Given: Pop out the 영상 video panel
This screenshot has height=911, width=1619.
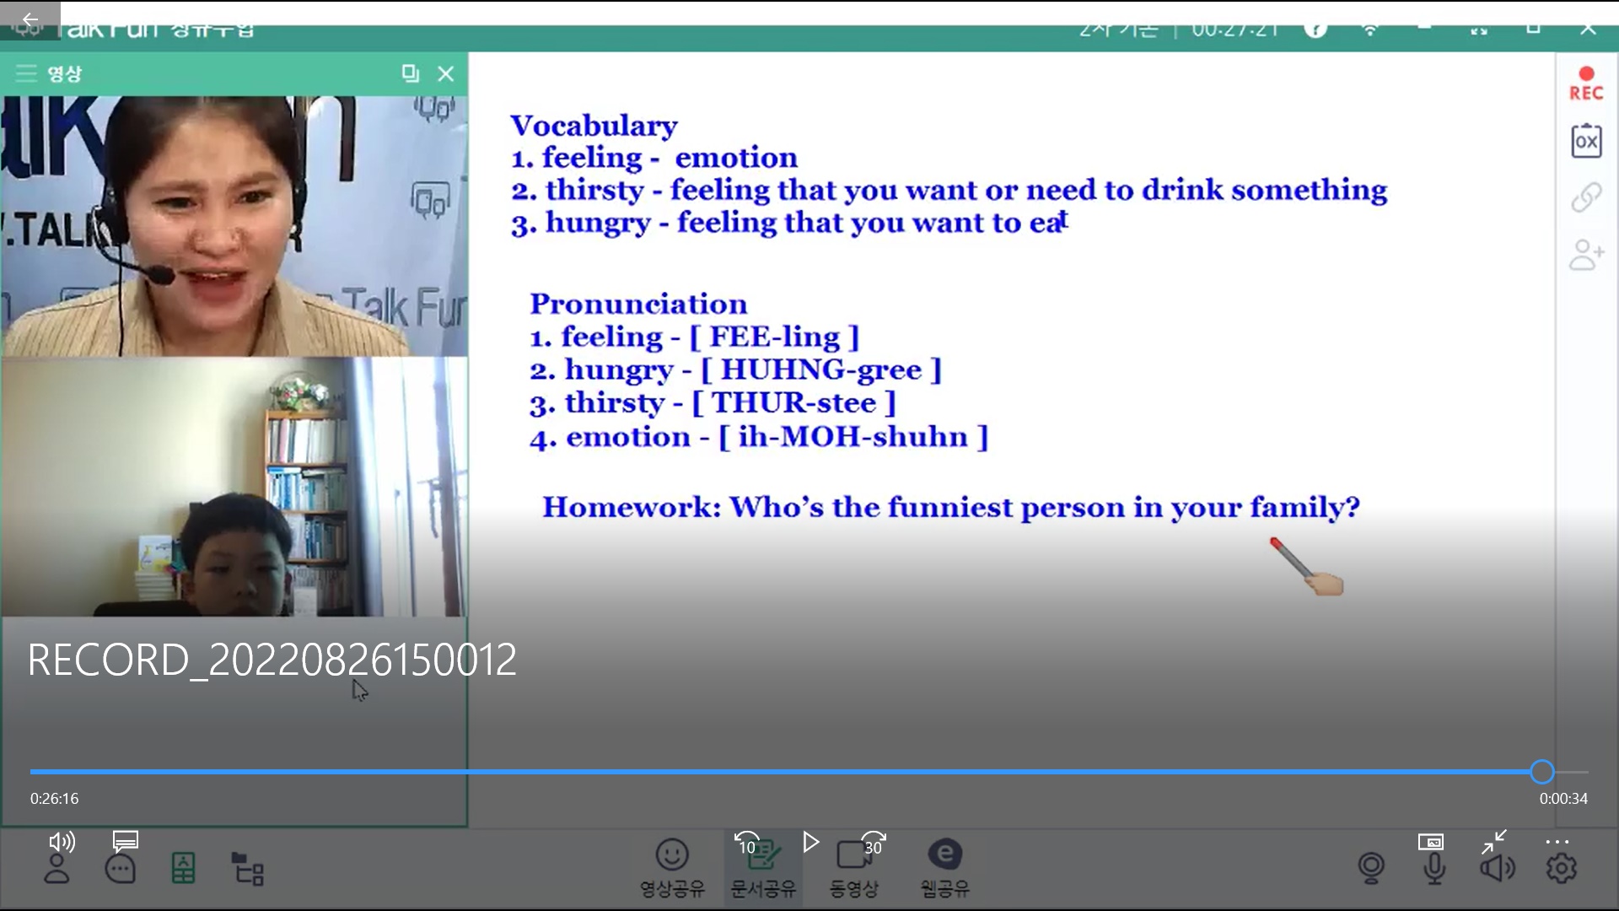Looking at the screenshot, I should click(x=410, y=73).
